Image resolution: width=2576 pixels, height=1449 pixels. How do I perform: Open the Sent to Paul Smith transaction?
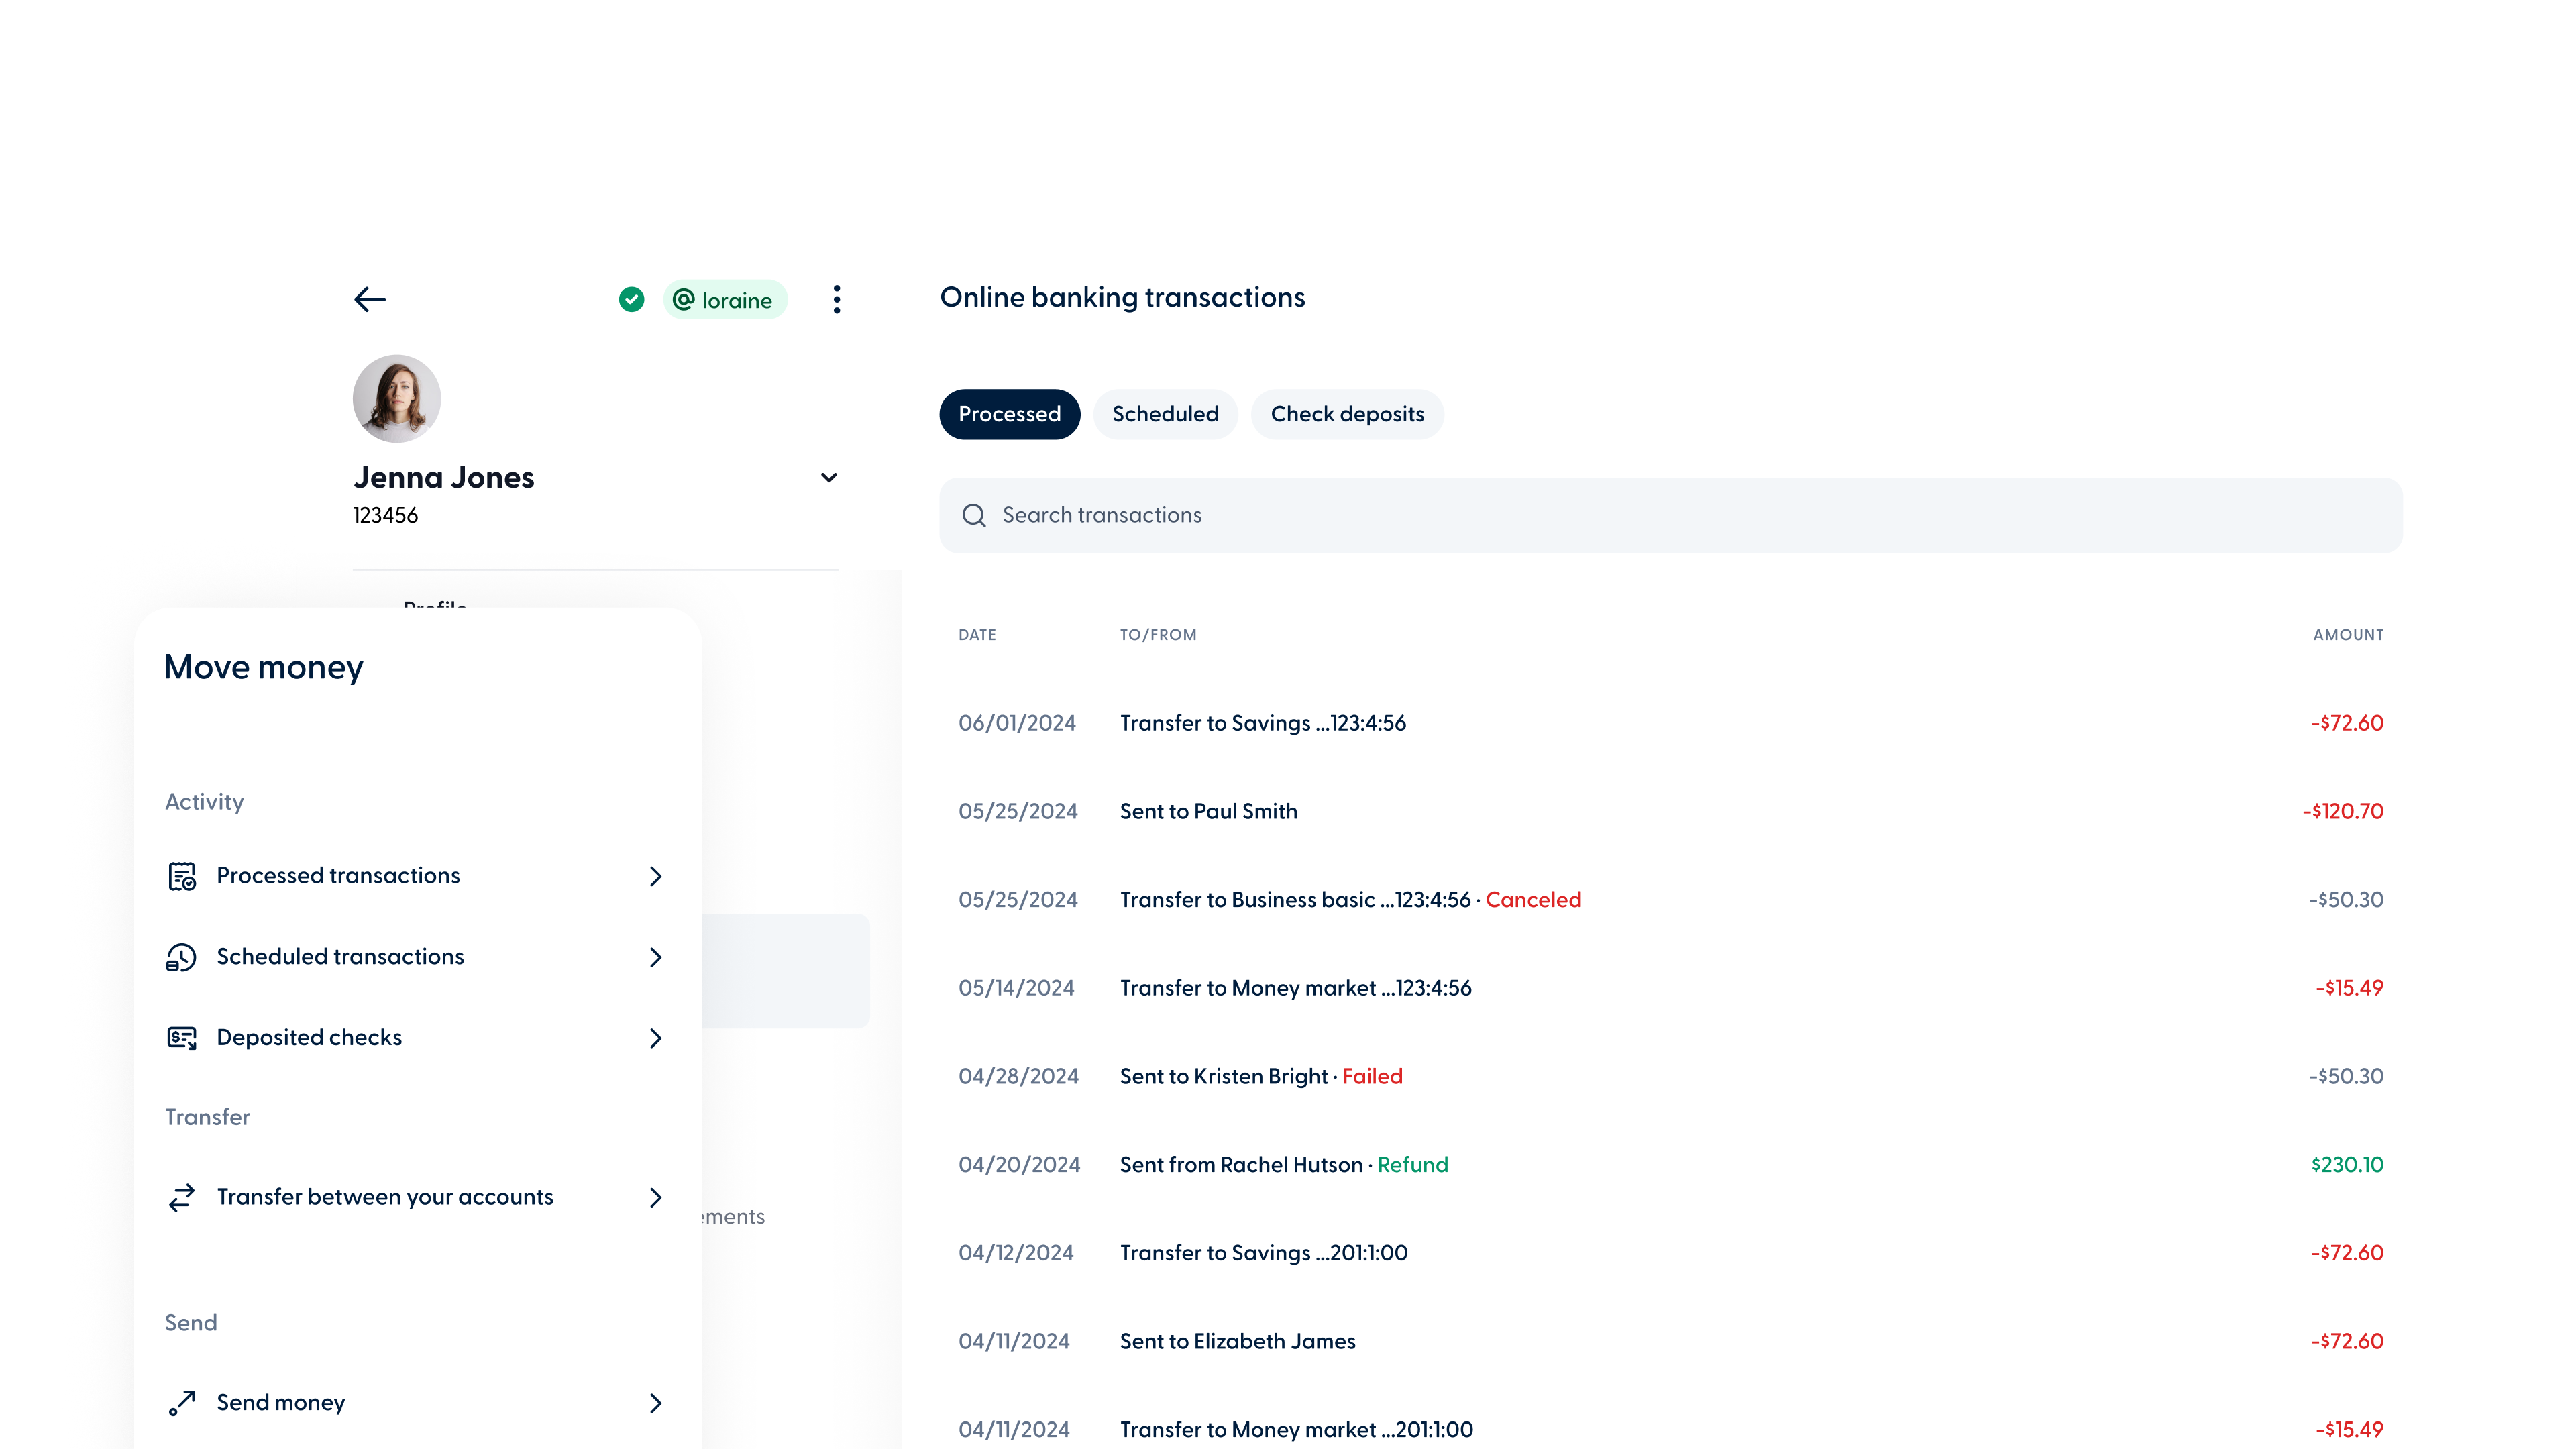click(1208, 811)
